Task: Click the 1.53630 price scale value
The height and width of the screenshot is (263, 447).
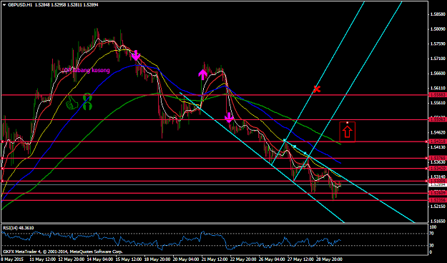Action: pyautogui.click(x=438, y=162)
